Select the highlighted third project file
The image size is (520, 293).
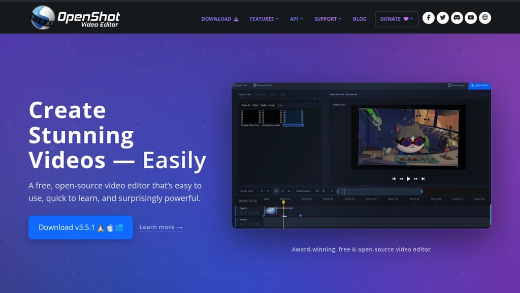(x=293, y=118)
